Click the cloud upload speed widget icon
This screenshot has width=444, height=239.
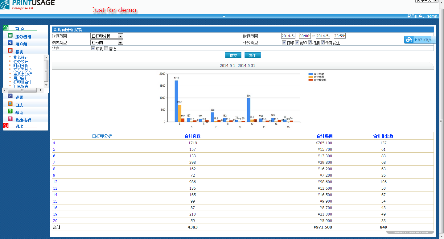coord(409,40)
